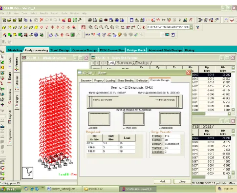Select the Summary tab in Beam End Forces

coord(125,63)
